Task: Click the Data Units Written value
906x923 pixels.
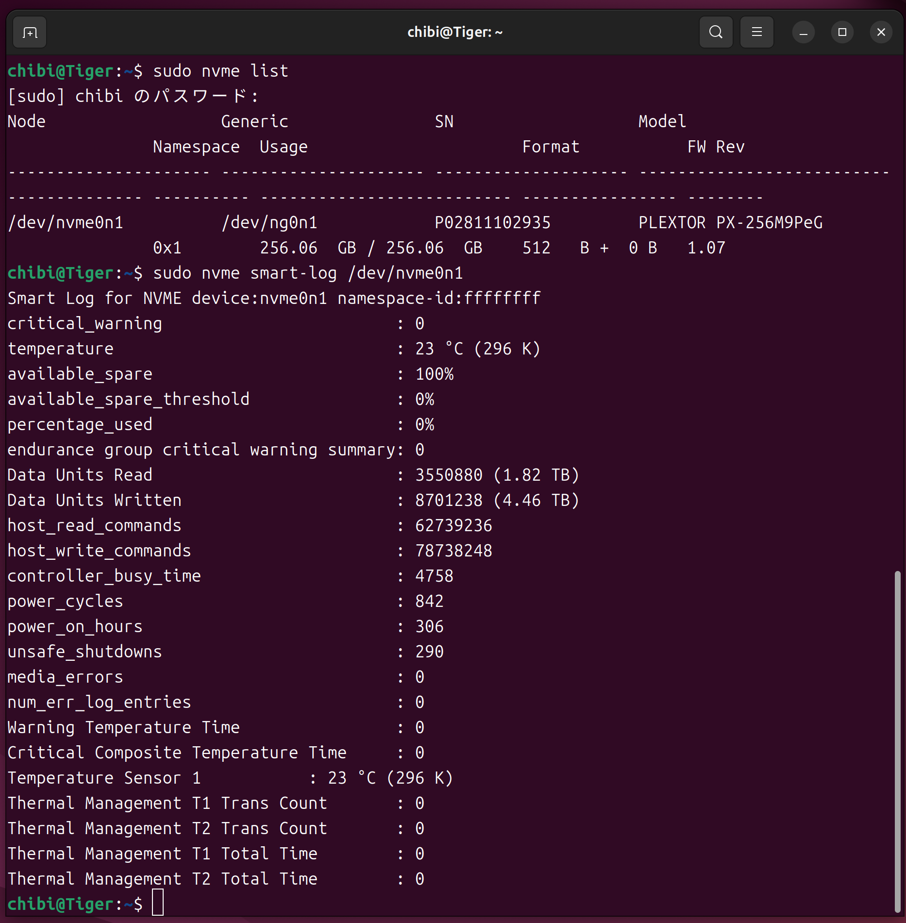Action: click(x=497, y=501)
